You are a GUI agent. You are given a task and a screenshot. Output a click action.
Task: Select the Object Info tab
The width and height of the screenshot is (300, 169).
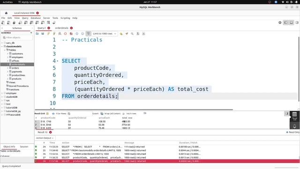tap(9, 146)
